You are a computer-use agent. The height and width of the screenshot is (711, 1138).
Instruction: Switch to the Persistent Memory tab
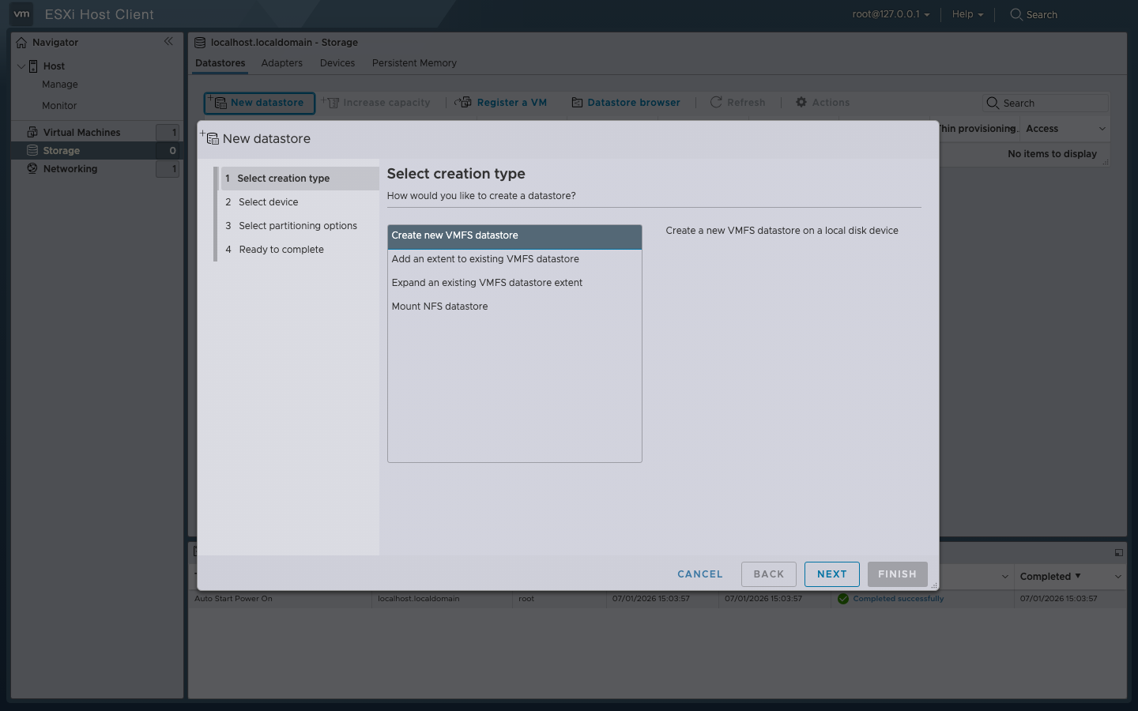point(414,63)
